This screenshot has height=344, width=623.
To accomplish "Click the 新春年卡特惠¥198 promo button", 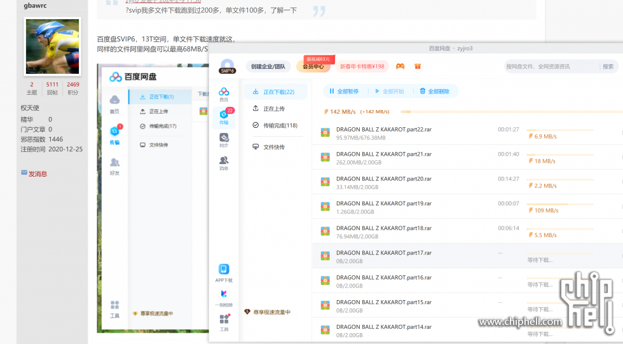I will (362, 66).
